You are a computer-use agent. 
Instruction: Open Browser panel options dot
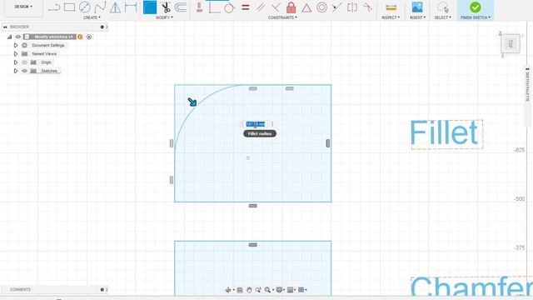tap(102, 27)
